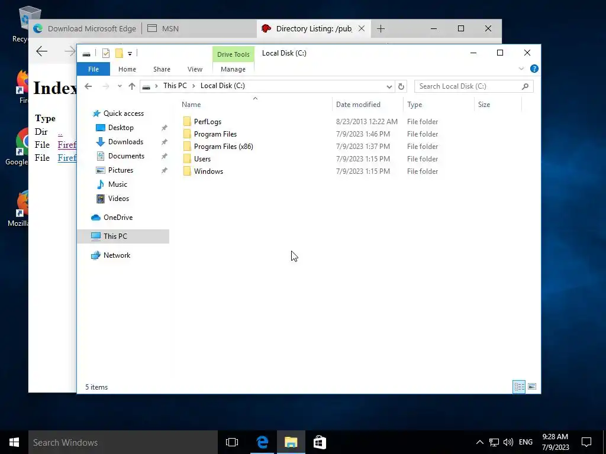Image resolution: width=606 pixels, height=454 pixels.
Task: Expand the ribbon with the chevron
Action: point(521,69)
